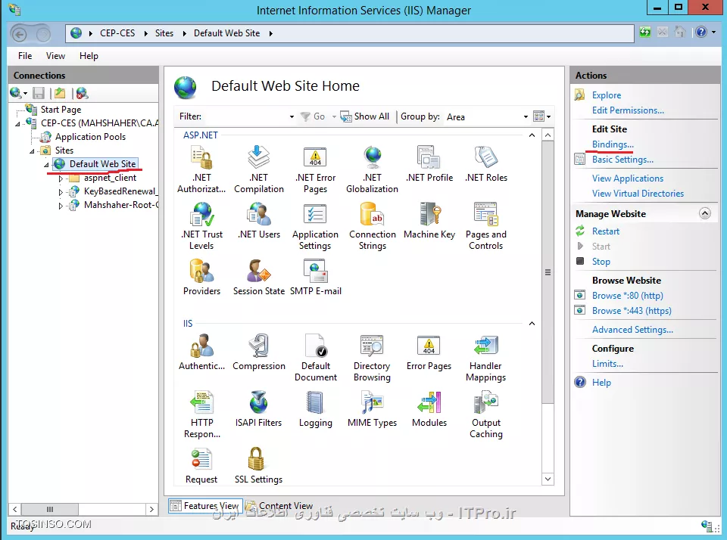
Task: Open the Bindings... link
Action: [x=613, y=144]
